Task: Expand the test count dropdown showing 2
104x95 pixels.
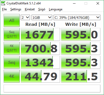Action: tap(25, 18)
